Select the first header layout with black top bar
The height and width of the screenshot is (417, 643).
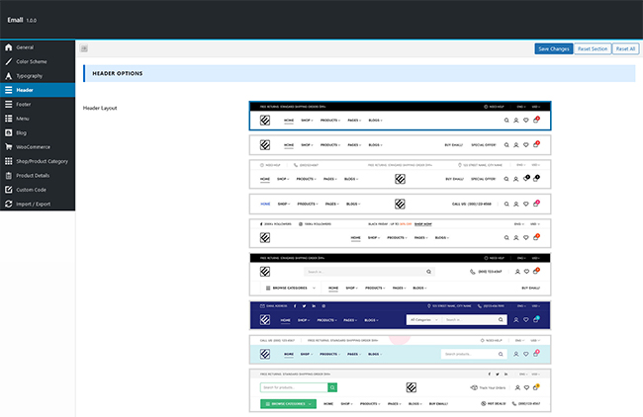click(401, 116)
